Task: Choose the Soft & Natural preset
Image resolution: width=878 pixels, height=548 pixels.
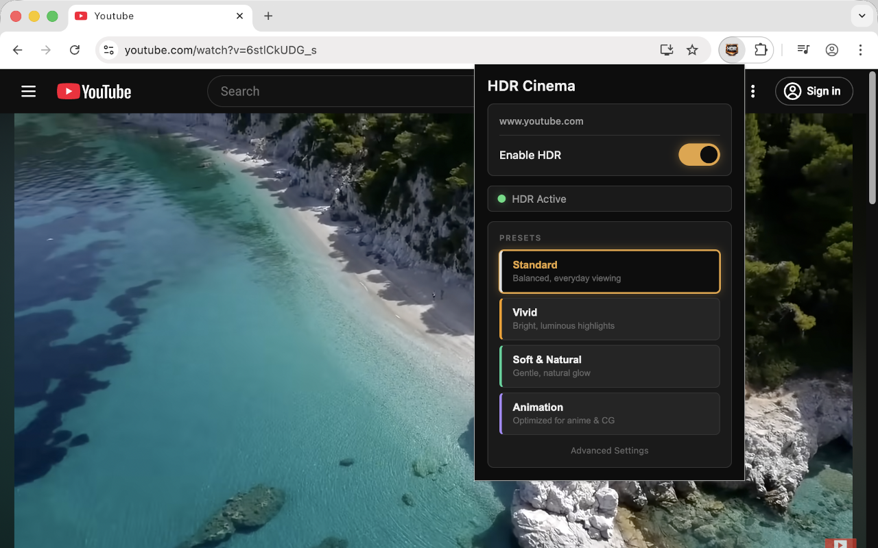Action: pyautogui.click(x=610, y=366)
